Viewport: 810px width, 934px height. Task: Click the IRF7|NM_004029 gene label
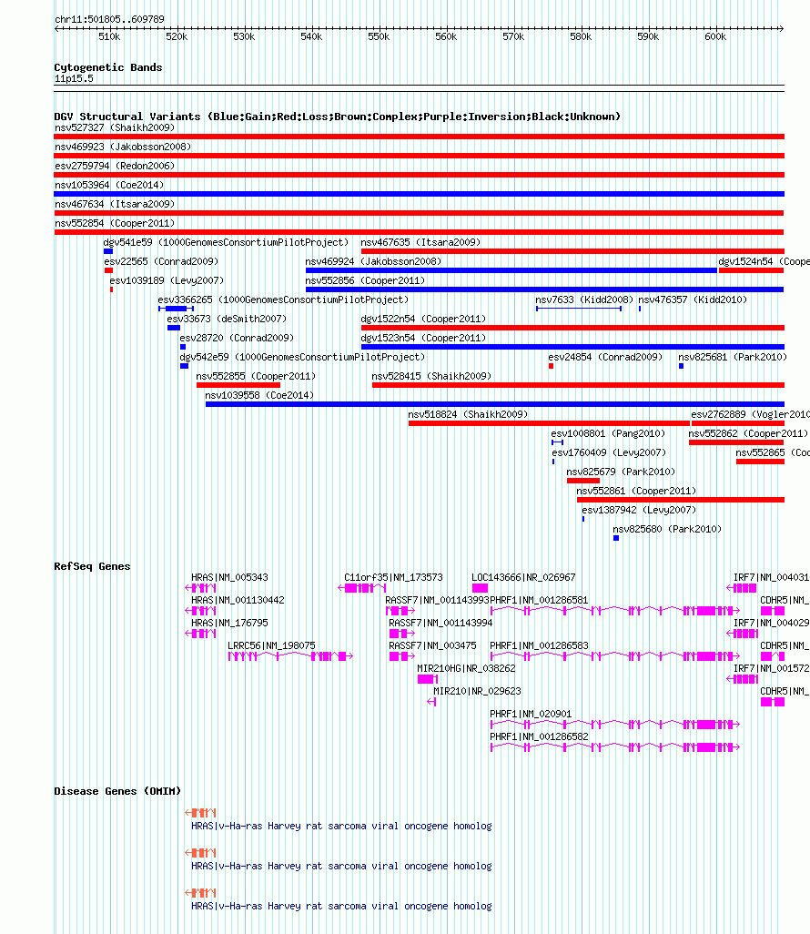[x=771, y=623]
